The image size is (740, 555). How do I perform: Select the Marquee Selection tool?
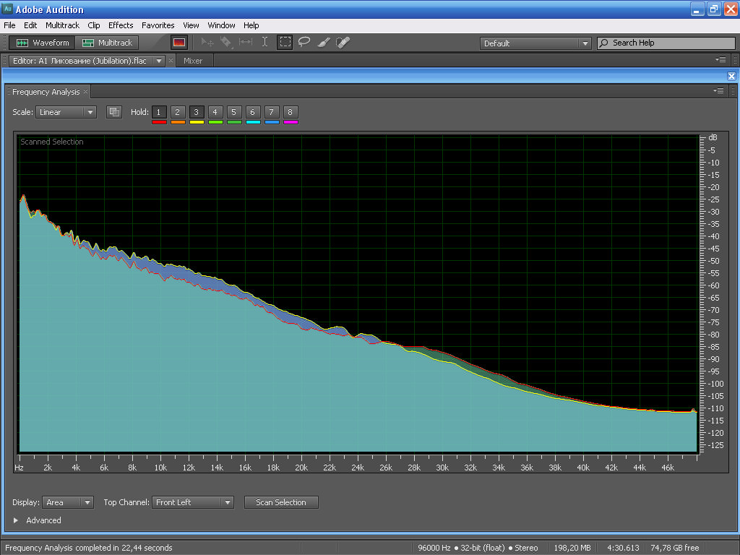(285, 43)
